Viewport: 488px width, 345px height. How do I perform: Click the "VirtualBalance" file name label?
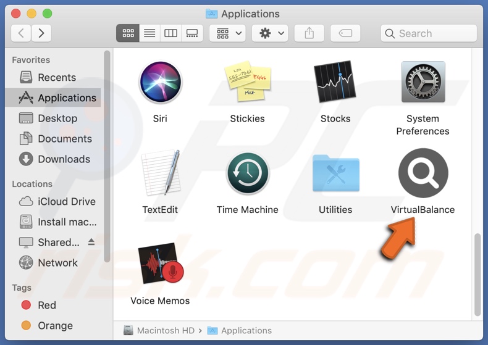tap(423, 210)
